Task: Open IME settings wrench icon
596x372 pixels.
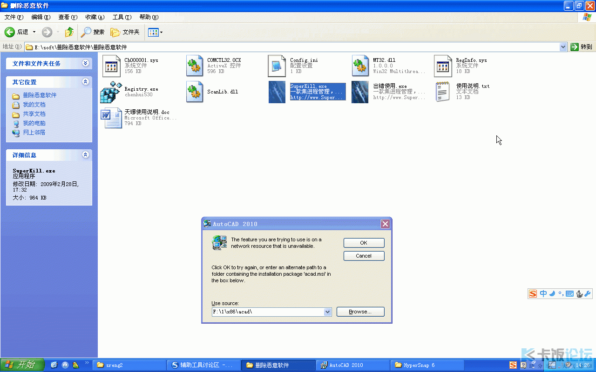Action: pyautogui.click(x=587, y=294)
